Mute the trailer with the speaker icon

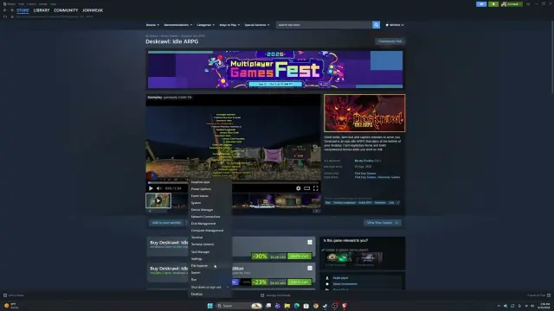(x=159, y=188)
